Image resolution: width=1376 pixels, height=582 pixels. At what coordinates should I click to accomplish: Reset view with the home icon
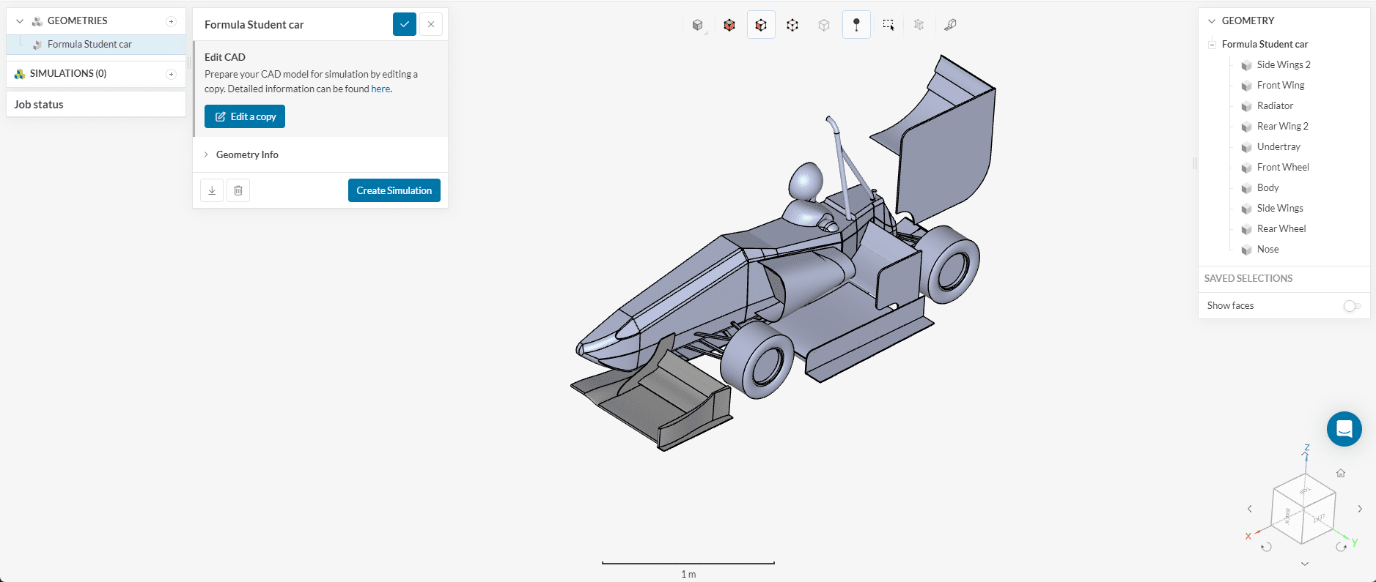1341,473
